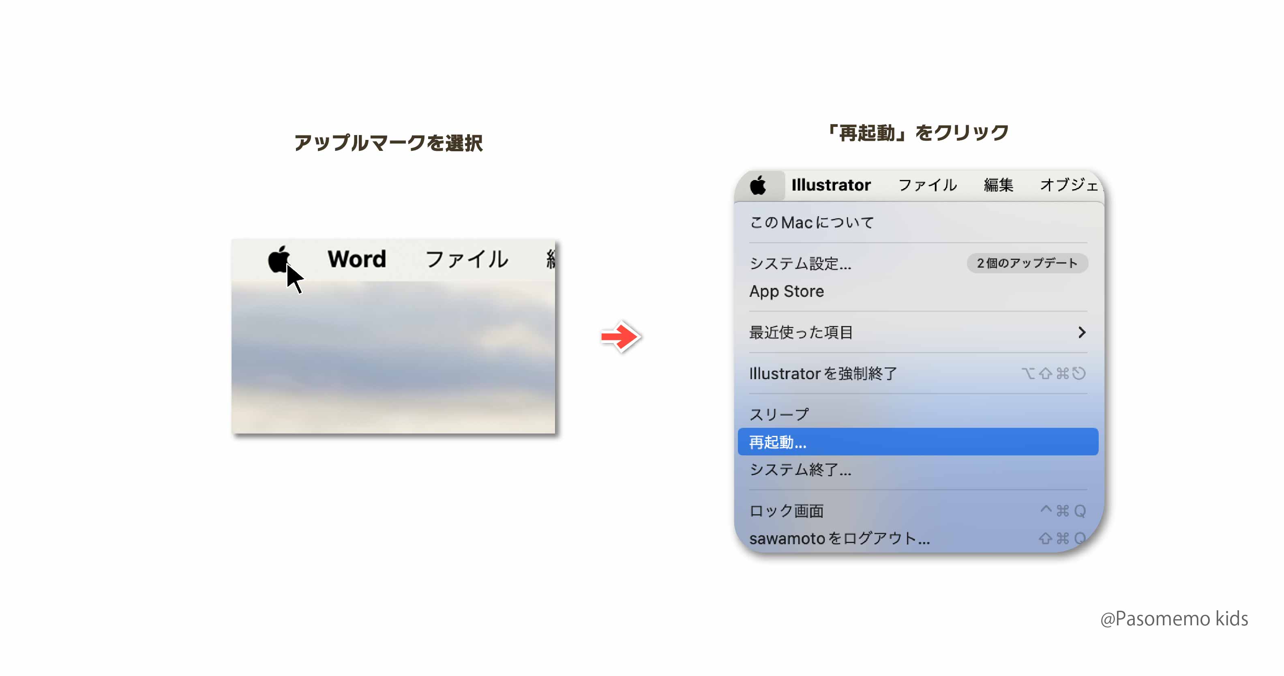
Task: Click the Apple logo beside Word
Action: (x=279, y=259)
